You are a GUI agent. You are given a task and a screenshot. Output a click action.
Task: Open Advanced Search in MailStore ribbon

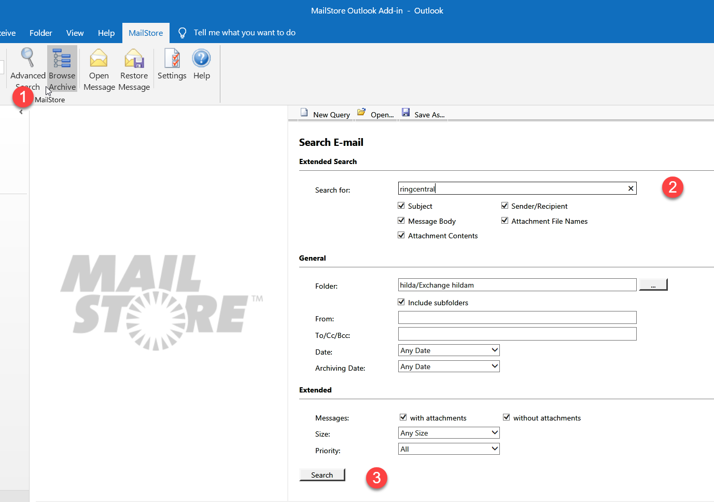pos(27,58)
